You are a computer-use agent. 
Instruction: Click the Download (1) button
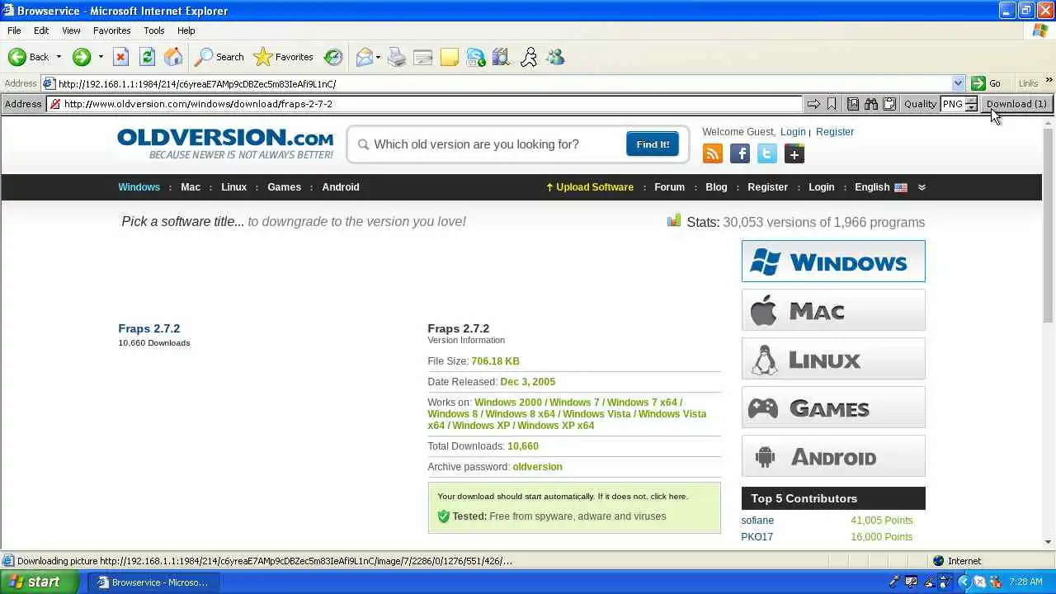coord(1016,104)
